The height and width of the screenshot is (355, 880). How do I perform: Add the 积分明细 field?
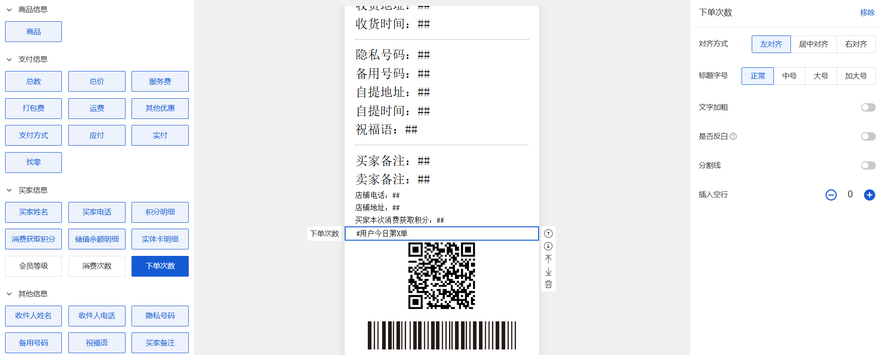point(160,212)
